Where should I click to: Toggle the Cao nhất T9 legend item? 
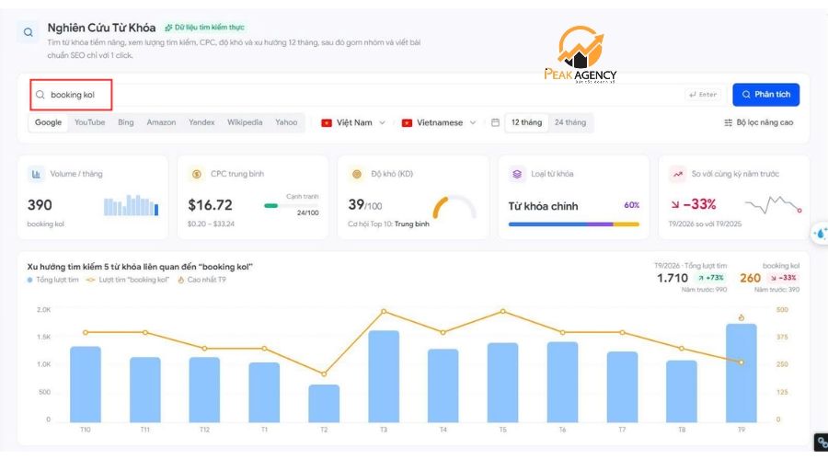(x=201, y=280)
